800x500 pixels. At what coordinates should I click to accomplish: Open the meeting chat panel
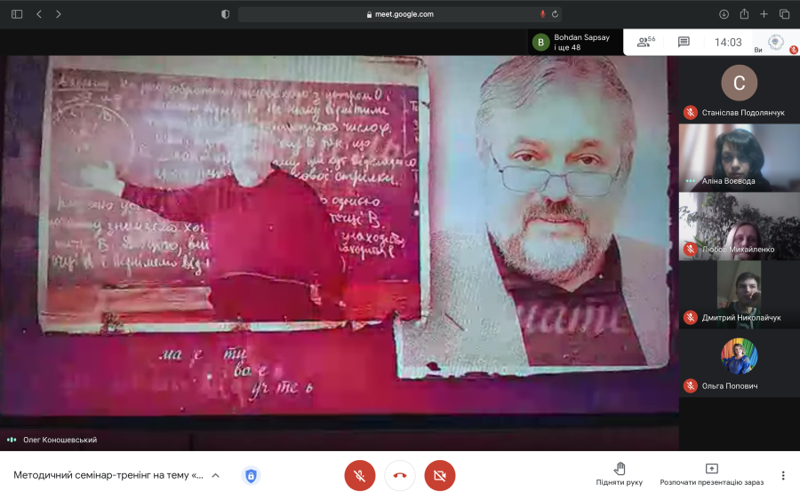click(684, 42)
